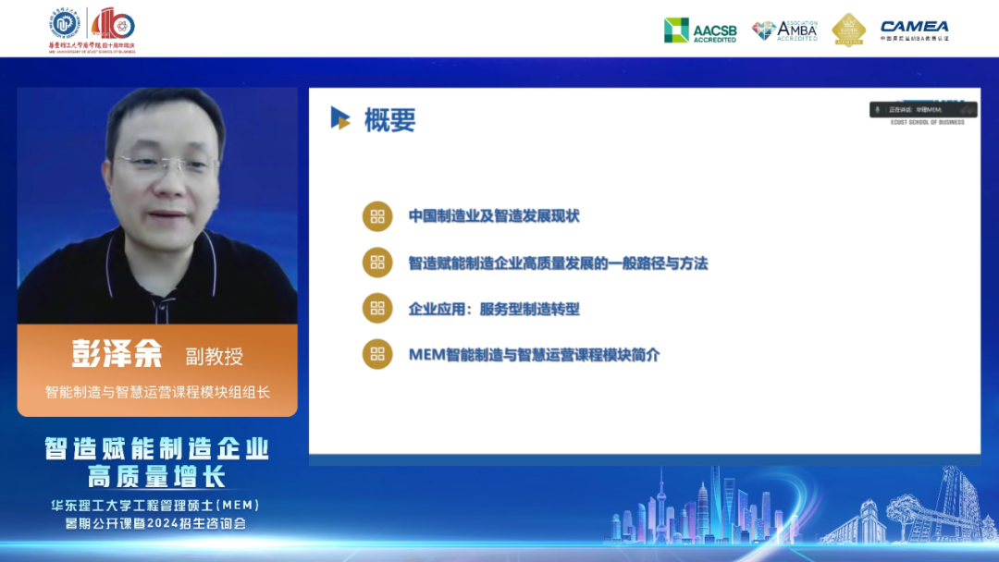Click gold bullet icon beside MEM智能制造 item
The height and width of the screenshot is (562, 999).
tap(376, 354)
